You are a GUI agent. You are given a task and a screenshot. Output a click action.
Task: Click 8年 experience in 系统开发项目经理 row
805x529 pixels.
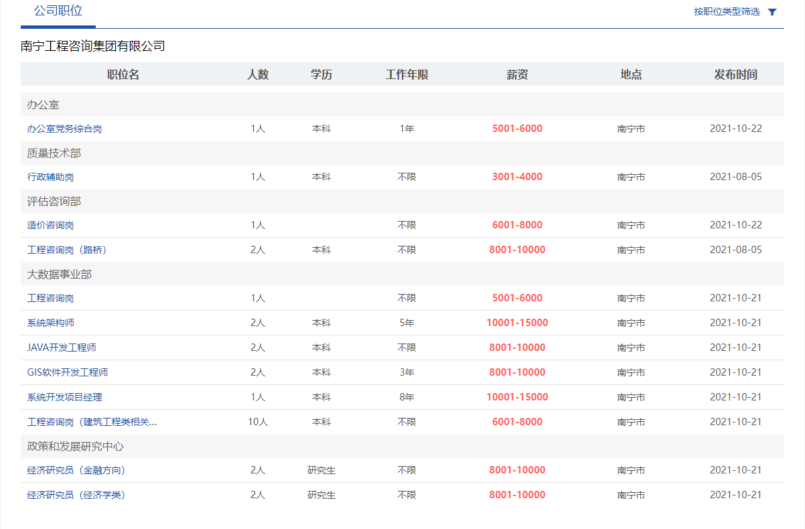tap(407, 397)
